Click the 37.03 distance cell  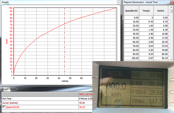pyautogui.click(x=161, y=46)
